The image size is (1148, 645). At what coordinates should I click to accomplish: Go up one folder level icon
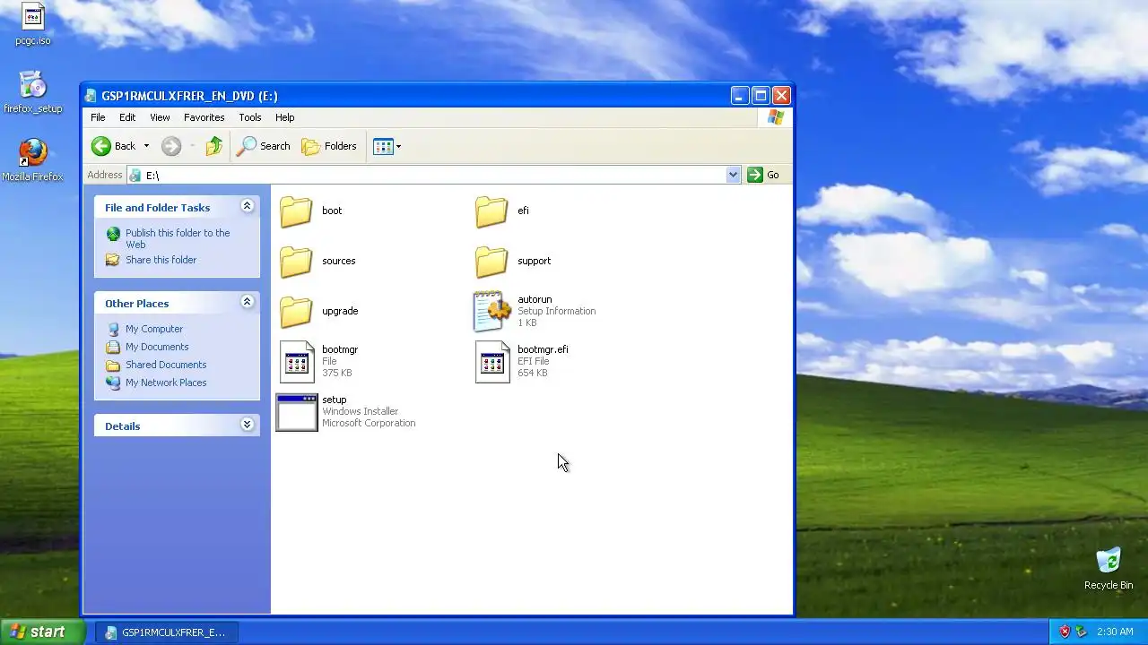tap(213, 146)
